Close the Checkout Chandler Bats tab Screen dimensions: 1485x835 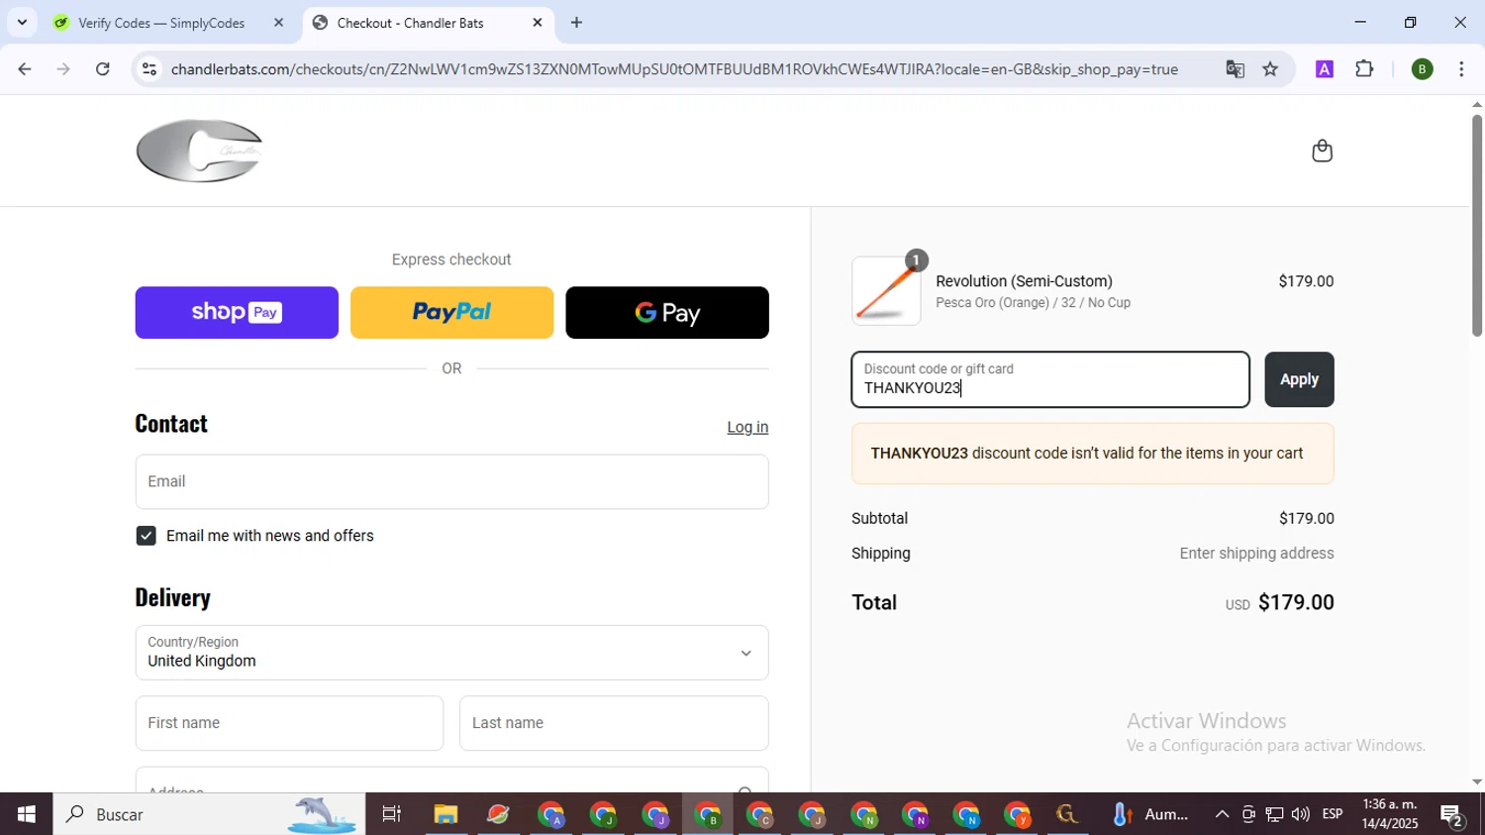point(538,23)
